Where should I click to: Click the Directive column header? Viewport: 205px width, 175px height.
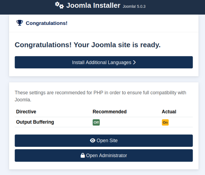click(x=26, y=111)
